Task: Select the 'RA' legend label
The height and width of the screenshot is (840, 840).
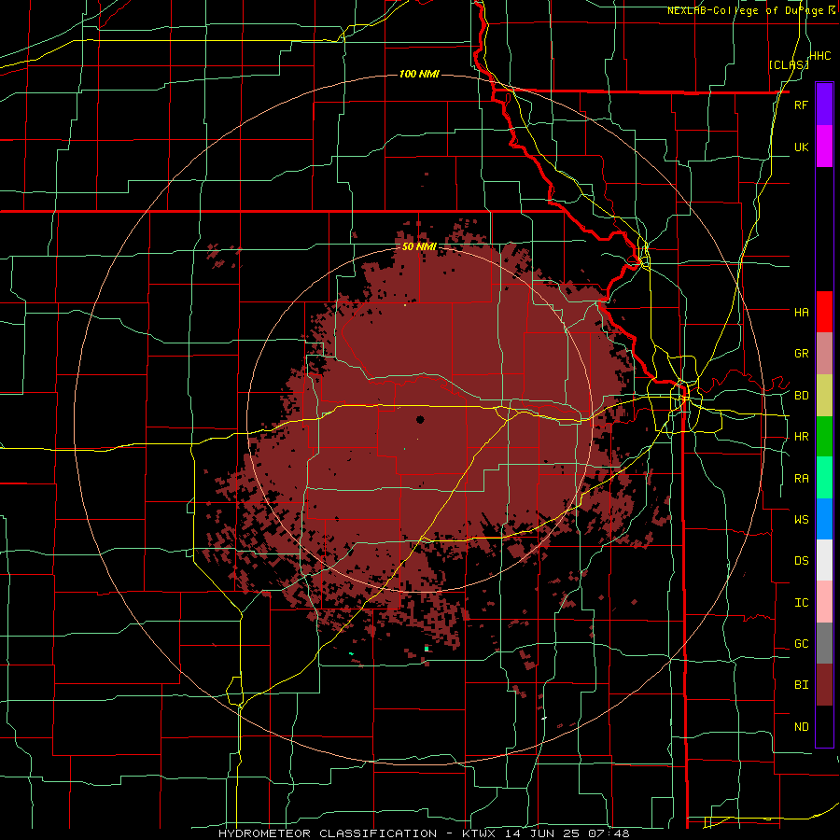Action: [x=801, y=479]
